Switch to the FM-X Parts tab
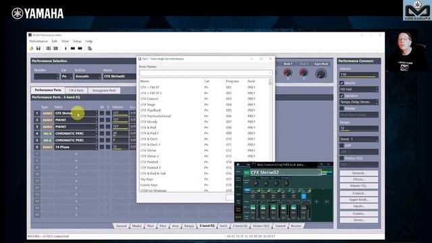432x243 pixels. coord(76,90)
